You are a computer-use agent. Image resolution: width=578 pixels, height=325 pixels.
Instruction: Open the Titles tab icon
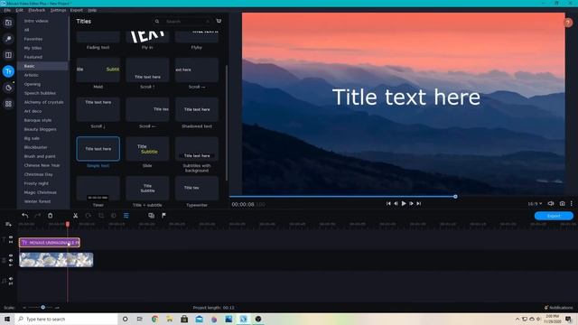(x=8, y=71)
